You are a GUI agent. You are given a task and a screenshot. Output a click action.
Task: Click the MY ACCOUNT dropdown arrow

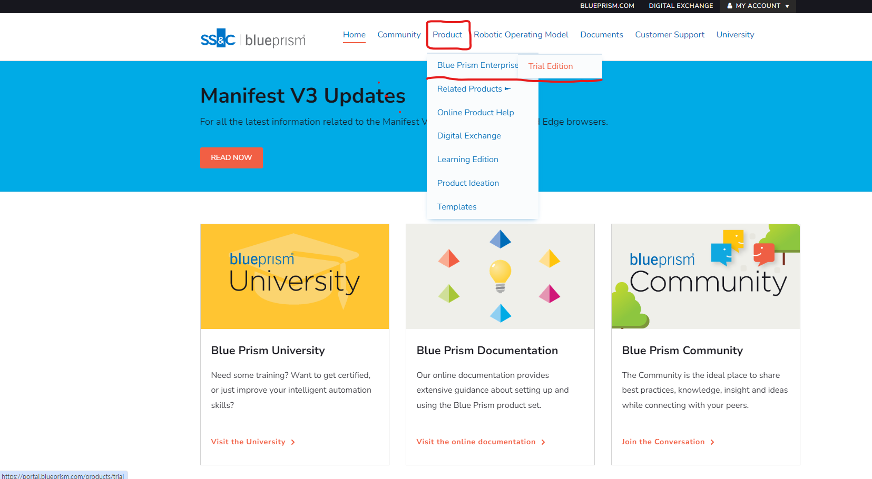click(x=787, y=6)
